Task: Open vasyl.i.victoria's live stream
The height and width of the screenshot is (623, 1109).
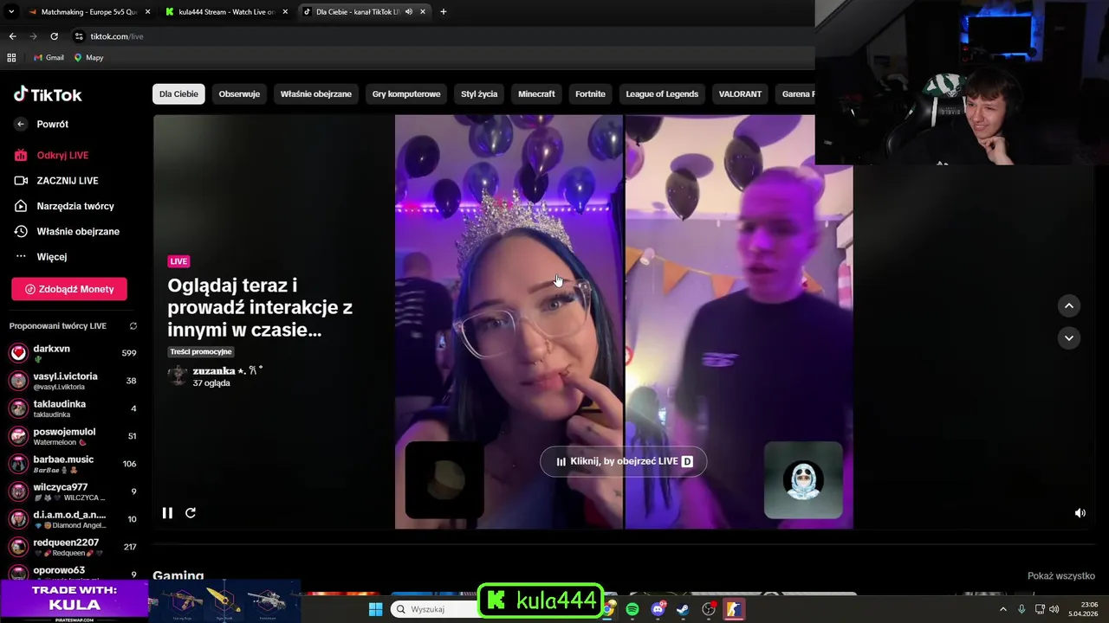Action: coord(73,381)
